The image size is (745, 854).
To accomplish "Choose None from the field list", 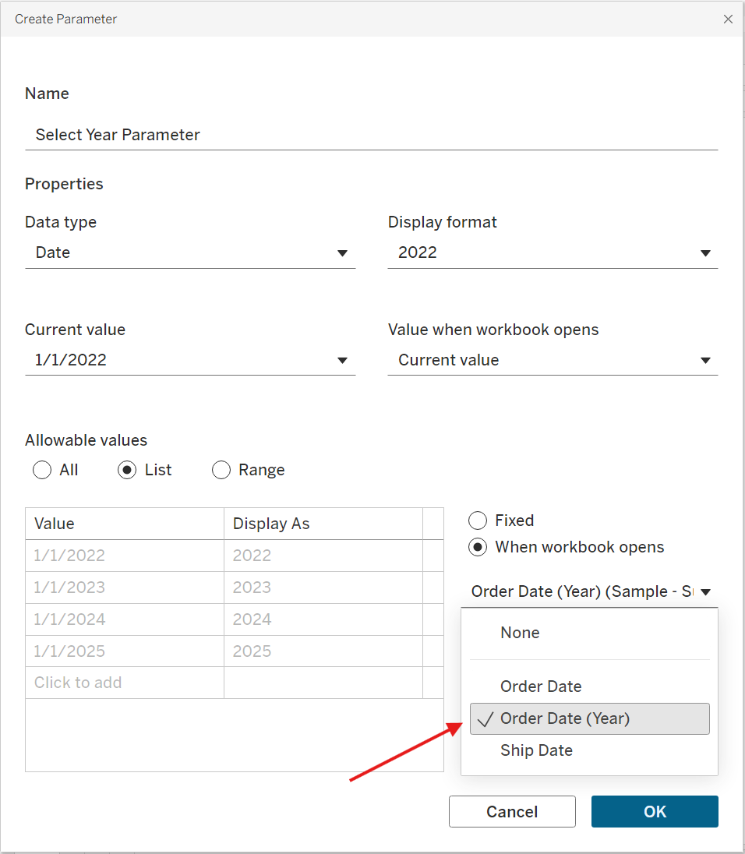I will point(520,633).
